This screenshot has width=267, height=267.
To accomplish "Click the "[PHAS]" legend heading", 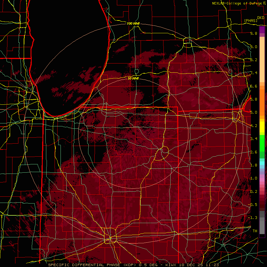I will pyautogui.click(x=251, y=20).
